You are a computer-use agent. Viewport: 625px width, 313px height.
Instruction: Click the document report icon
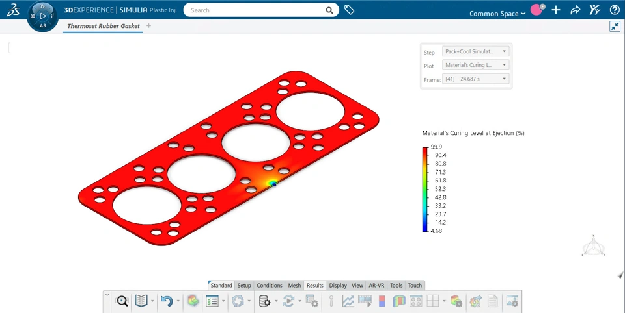click(x=493, y=301)
